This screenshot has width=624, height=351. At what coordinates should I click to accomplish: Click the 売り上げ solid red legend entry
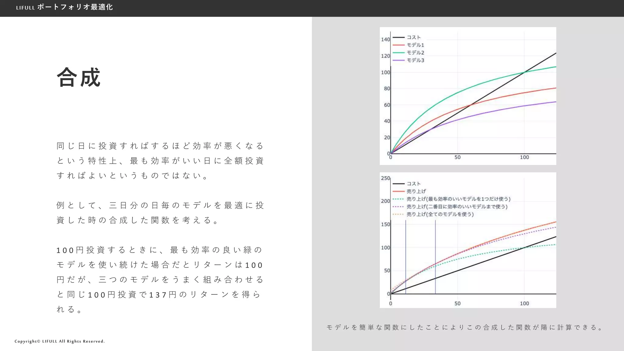(x=409, y=191)
